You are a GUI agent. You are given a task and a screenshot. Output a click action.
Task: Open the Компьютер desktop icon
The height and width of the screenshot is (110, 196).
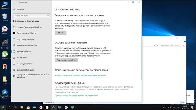pos(5,5)
